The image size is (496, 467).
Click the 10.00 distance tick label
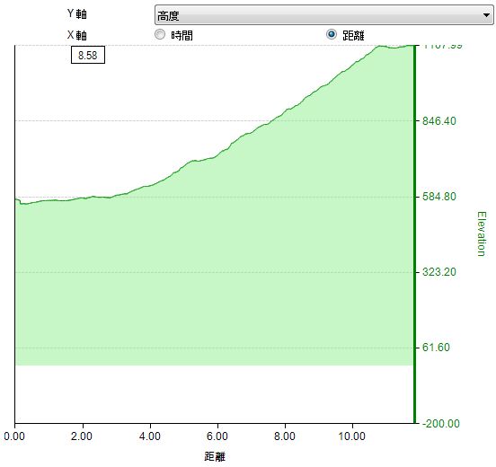(x=351, y=436)
